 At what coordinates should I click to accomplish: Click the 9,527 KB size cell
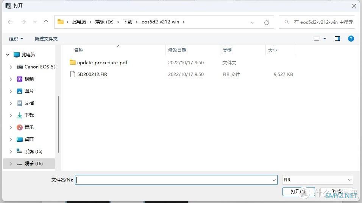(283, 74)
